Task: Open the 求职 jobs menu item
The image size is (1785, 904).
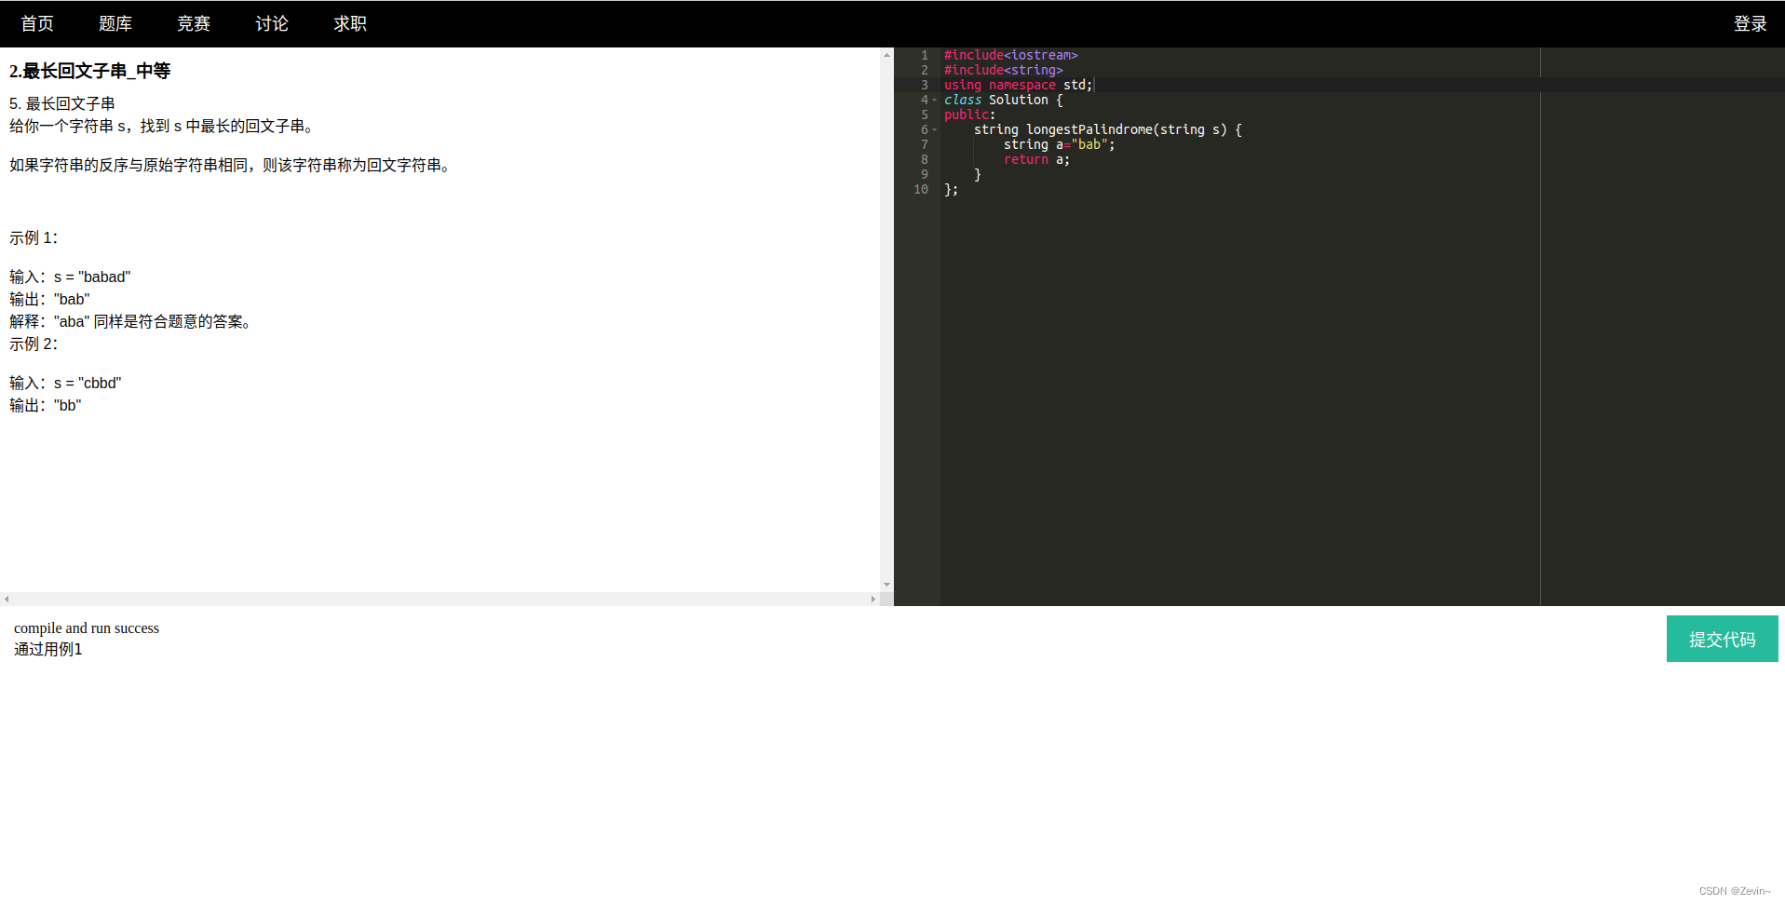Action: [350, 24]
